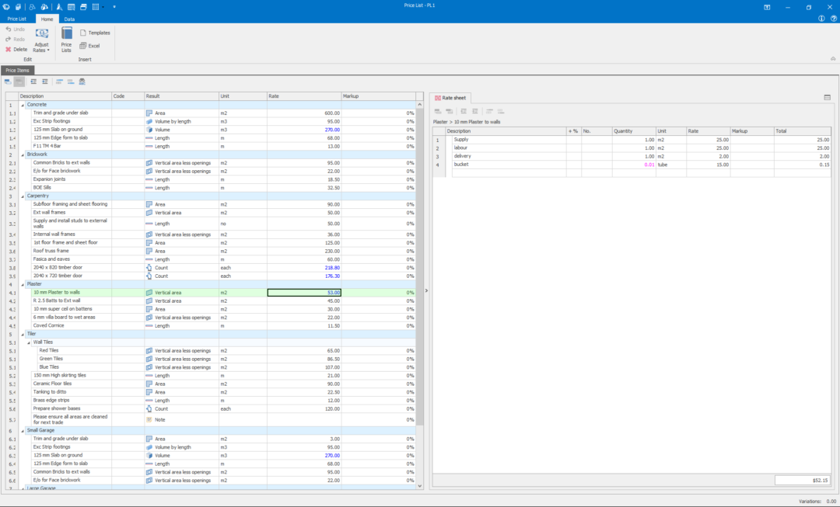Click the grid icon in the quick access toolbar
840x507 pixels.
click(x=96, y=6)
